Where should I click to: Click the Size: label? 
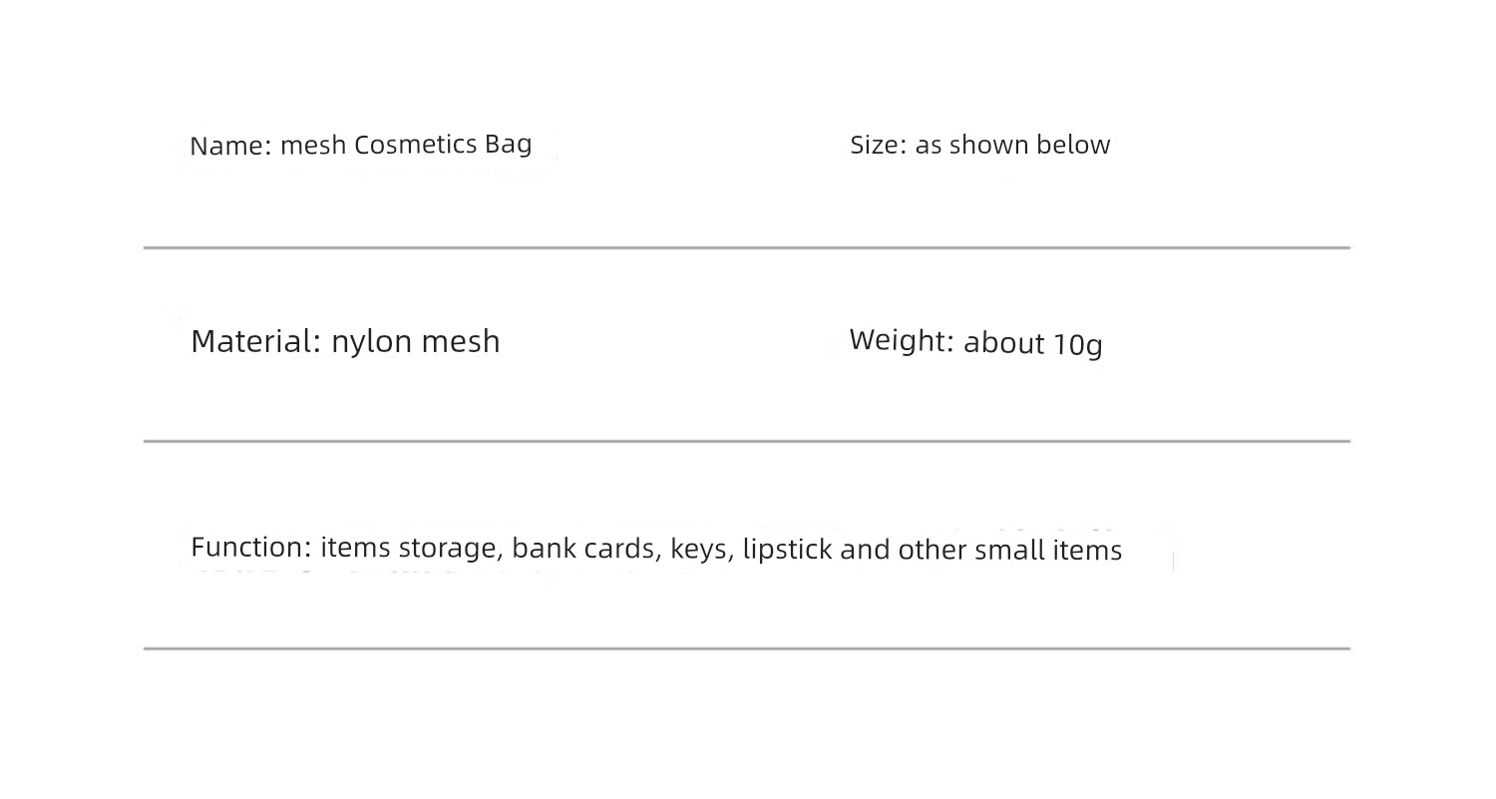click(x=879, y=145)
